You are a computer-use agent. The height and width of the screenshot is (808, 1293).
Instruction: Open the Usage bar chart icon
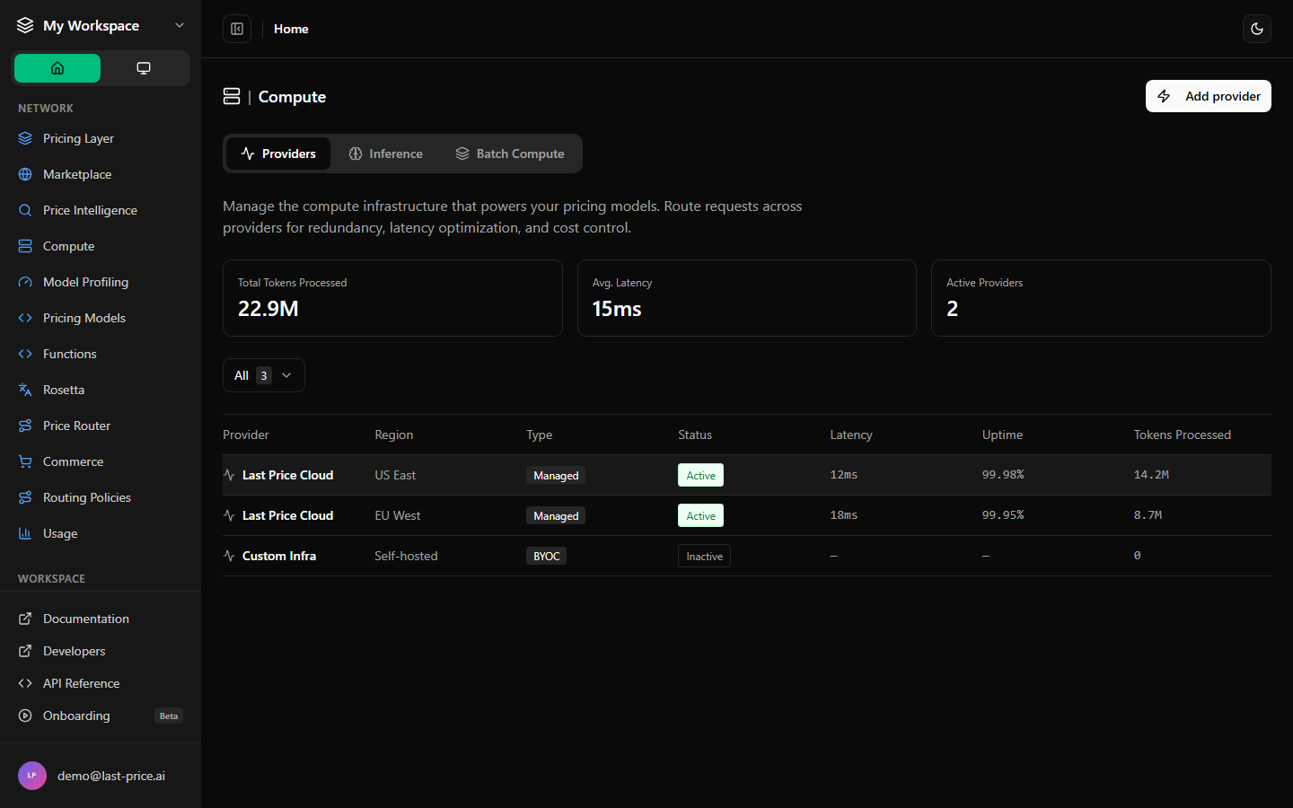pos(25,533)
